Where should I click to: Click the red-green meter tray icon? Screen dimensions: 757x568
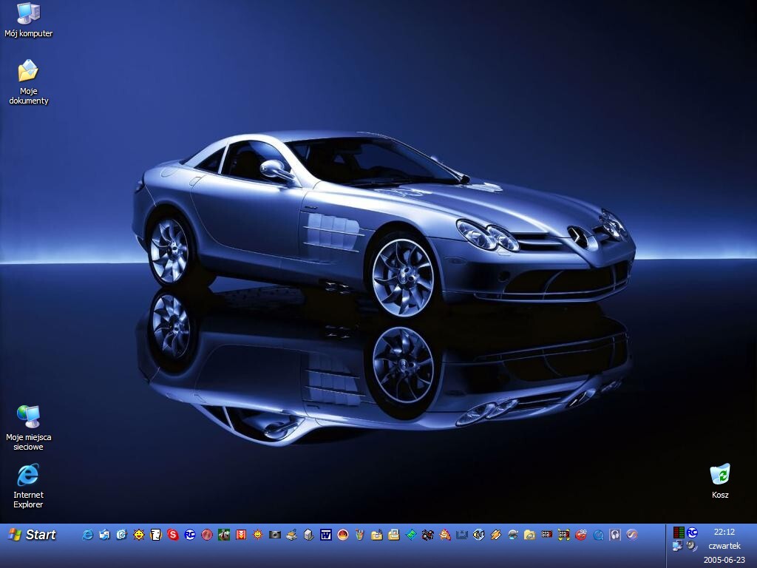coord(679,532)
